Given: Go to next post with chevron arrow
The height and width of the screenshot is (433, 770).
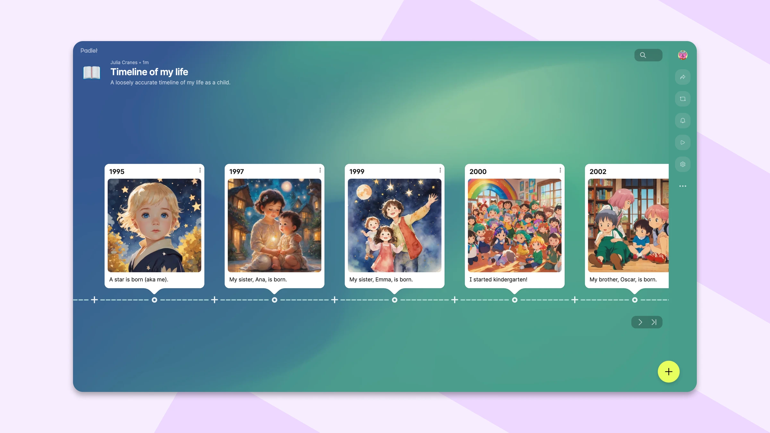Looking at the screenshot, I should pos(640,322).
